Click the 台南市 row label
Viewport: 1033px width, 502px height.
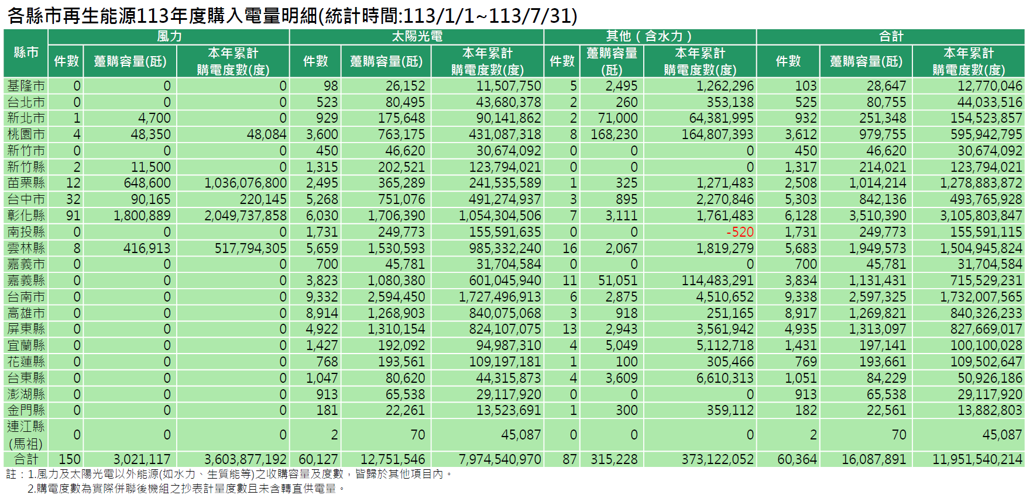pyautogui.click(x=26, y=297)
